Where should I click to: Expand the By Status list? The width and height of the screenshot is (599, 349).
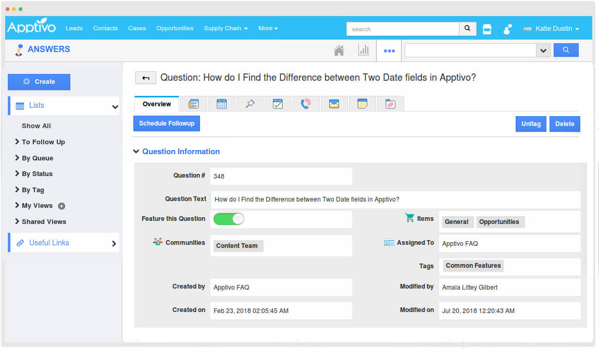point(37,174)
